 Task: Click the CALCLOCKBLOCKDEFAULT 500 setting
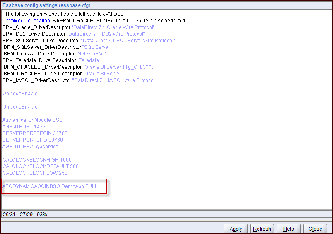click(41, 166)
